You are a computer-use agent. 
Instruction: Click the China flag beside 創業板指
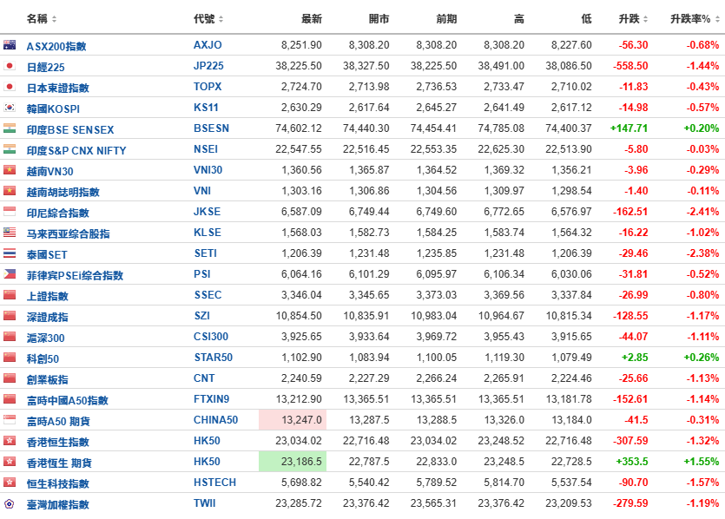tap(10, 378)
